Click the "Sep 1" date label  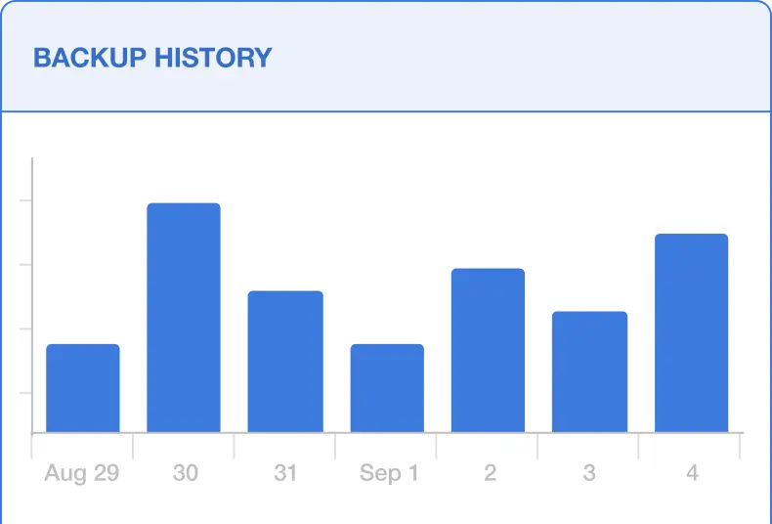(389, 474)
